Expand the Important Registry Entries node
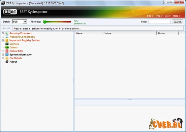 coord(3,40)
